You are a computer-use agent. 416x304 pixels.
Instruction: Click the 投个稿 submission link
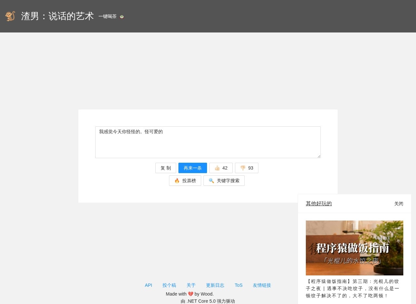[169, 285]
